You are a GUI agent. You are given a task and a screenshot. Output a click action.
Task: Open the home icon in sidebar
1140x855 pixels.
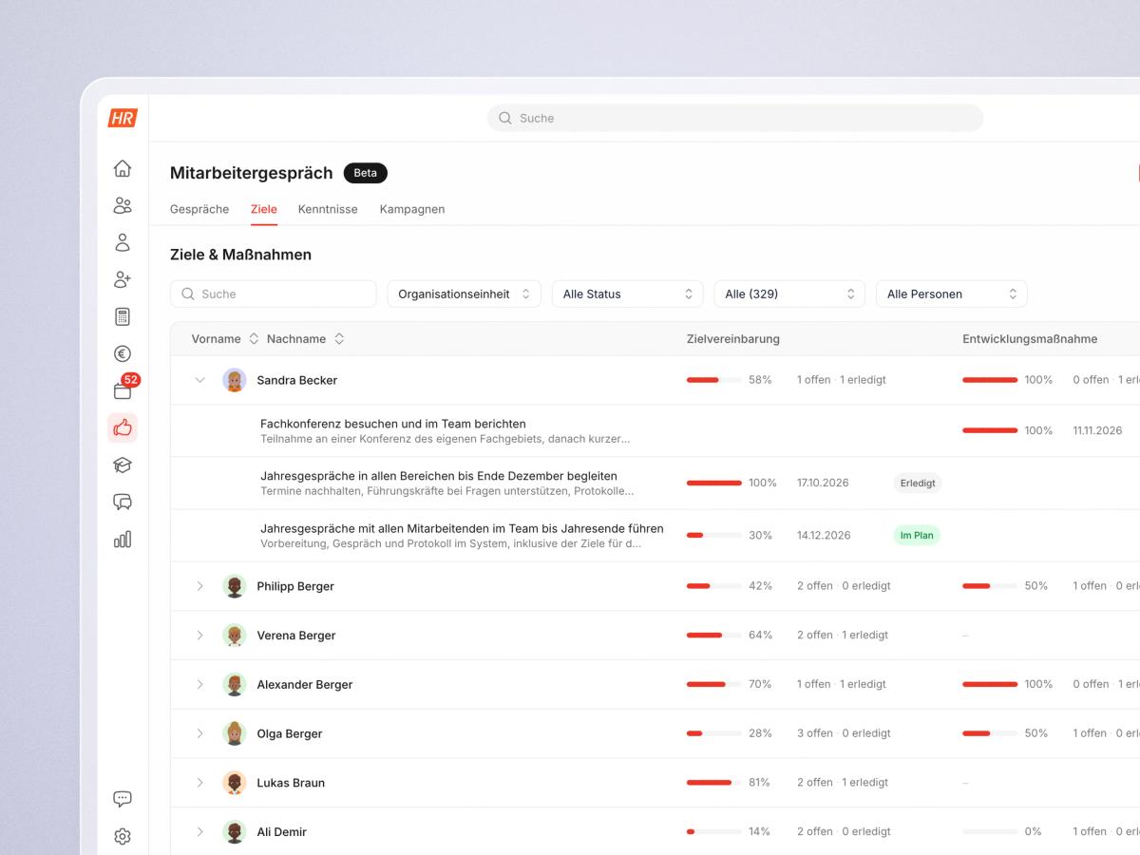pyautogui.click(x=123, y=168)
